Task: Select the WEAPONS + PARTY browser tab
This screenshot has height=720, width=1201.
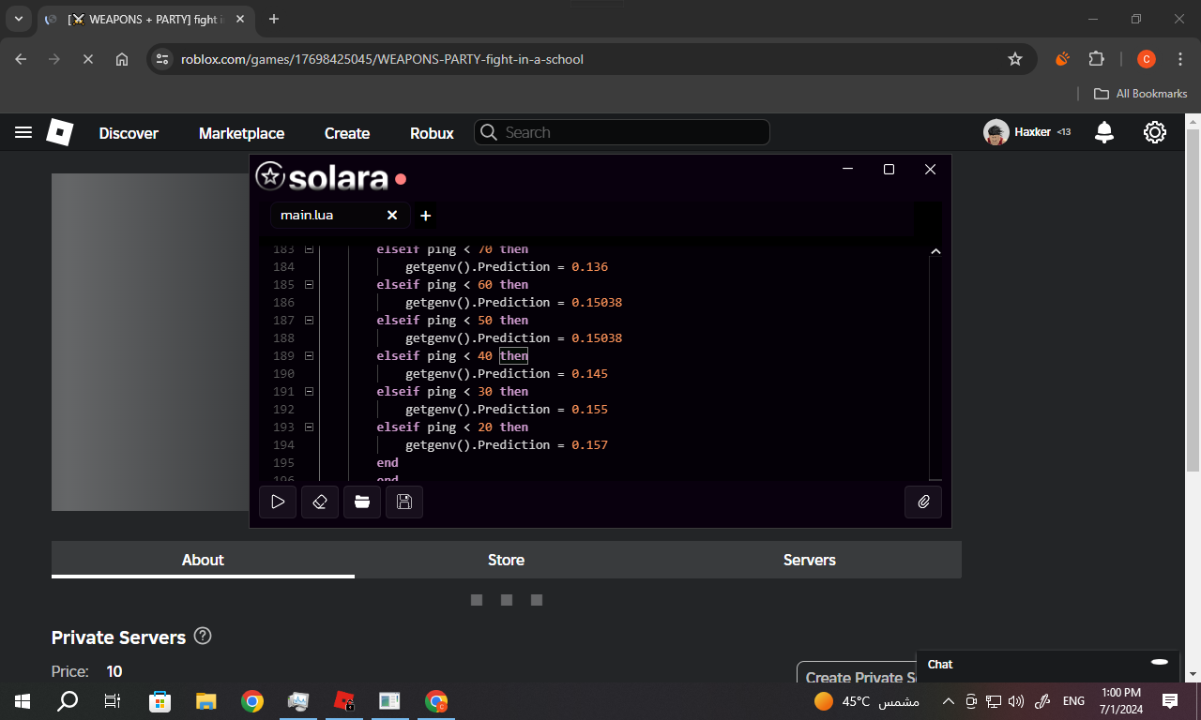Action: (145, 20)
